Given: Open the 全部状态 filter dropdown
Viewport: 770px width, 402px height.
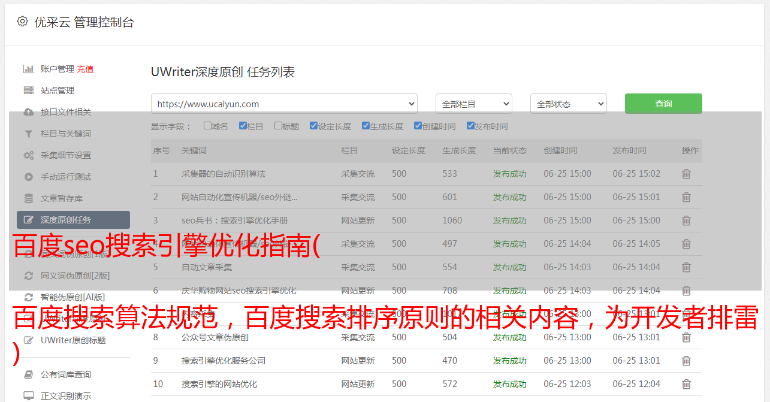Looking at the screenshot, I should [x=568, y=104].
